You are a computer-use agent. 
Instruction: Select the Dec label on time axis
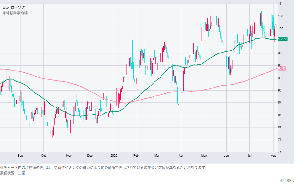pyautogui.click(x=90, y=155)
